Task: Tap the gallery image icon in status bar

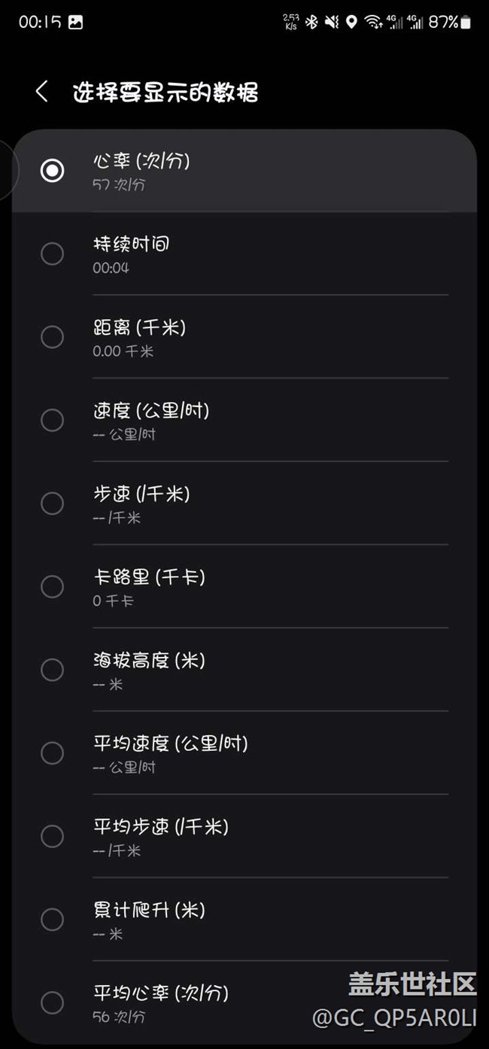Action: (x=75, y=22)
